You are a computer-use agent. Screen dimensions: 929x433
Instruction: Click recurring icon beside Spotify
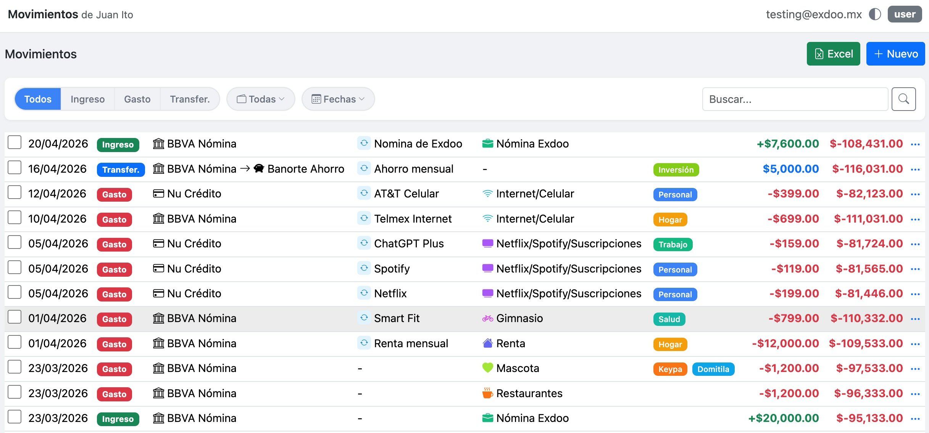364,268
